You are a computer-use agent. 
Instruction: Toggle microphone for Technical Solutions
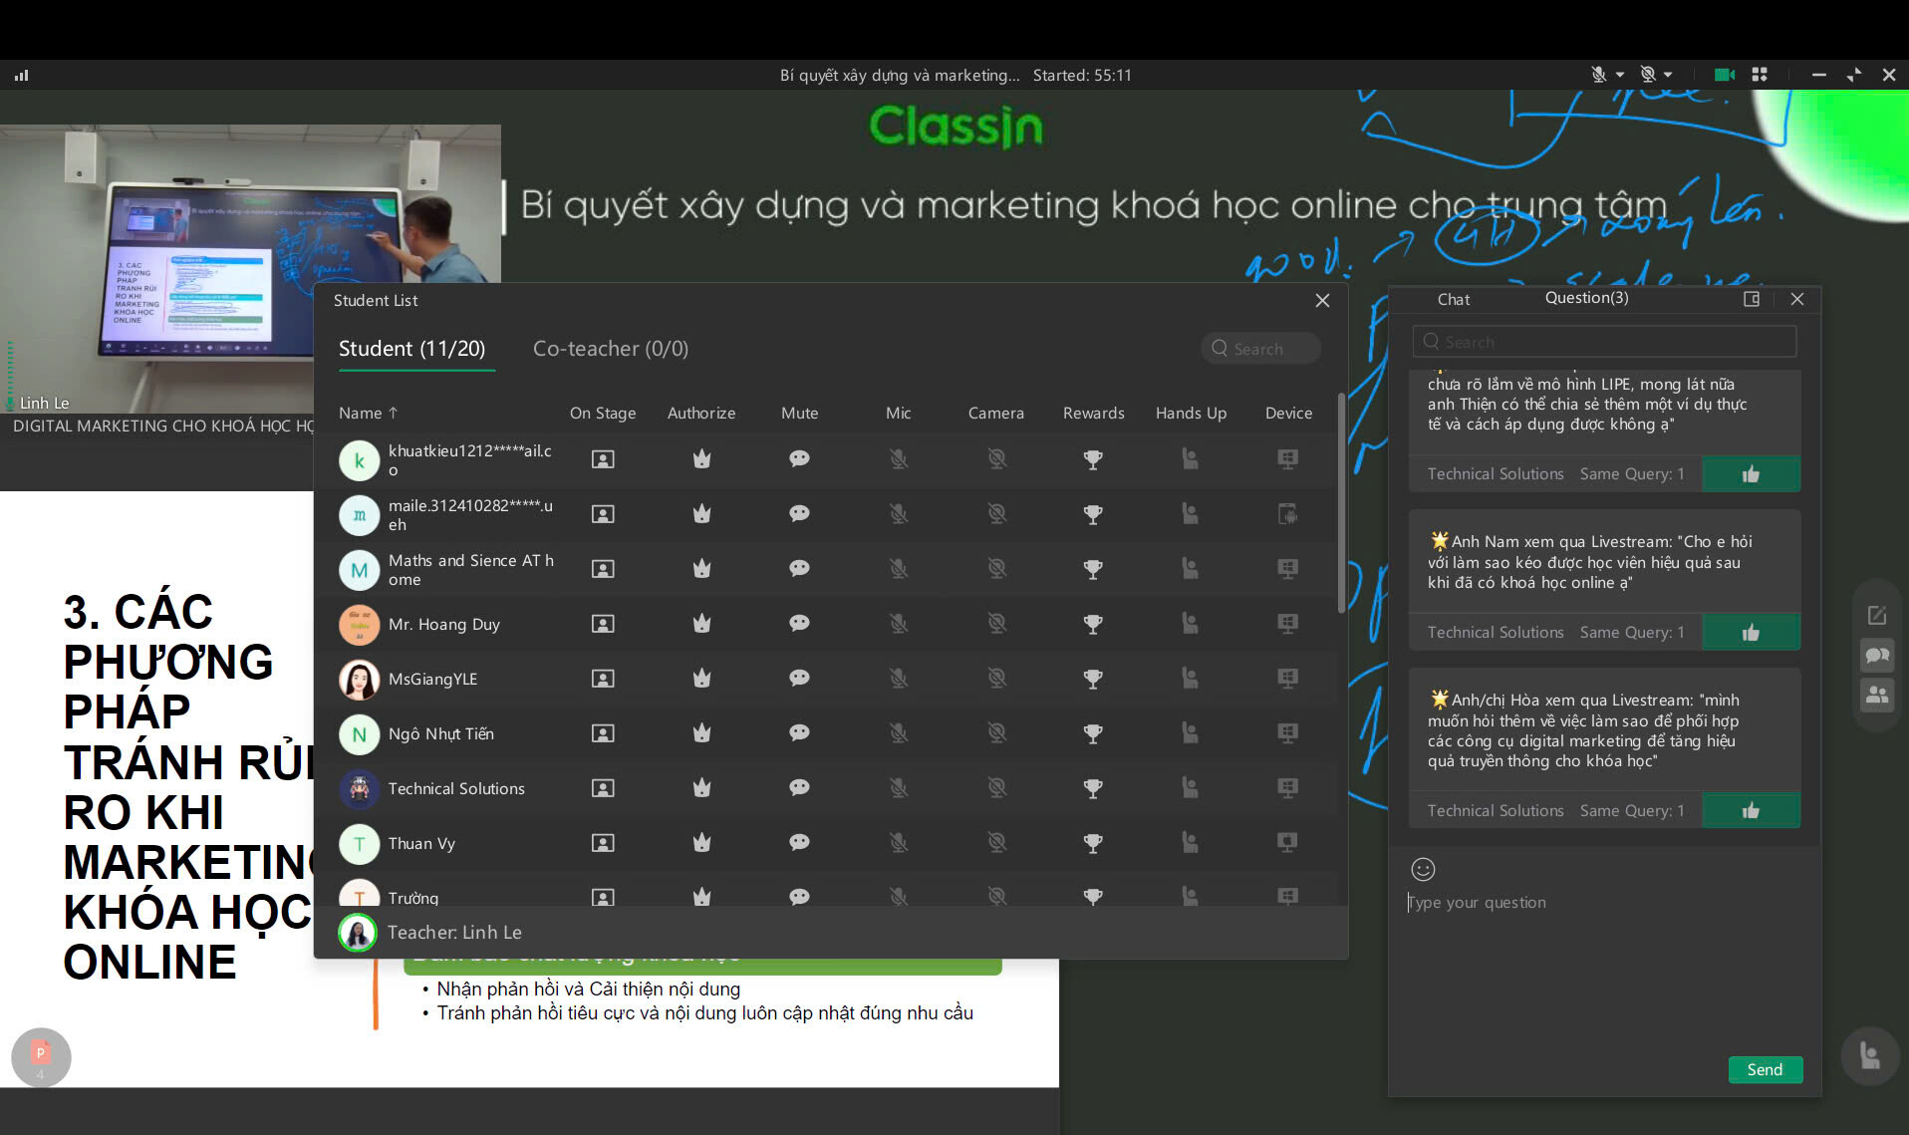click(898, 788)
